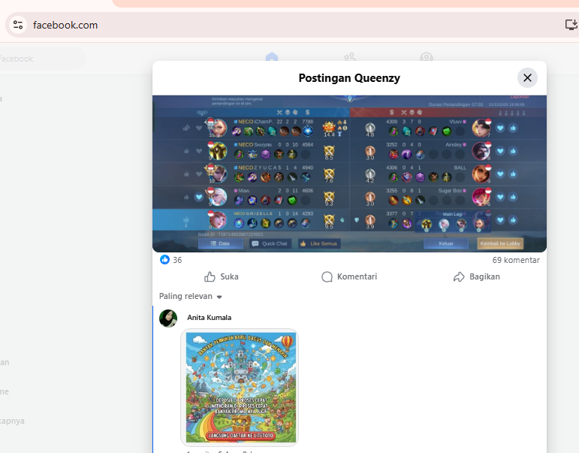Click the Bagikan share button
The image size is (579, 453).
(x=477, y=276)
